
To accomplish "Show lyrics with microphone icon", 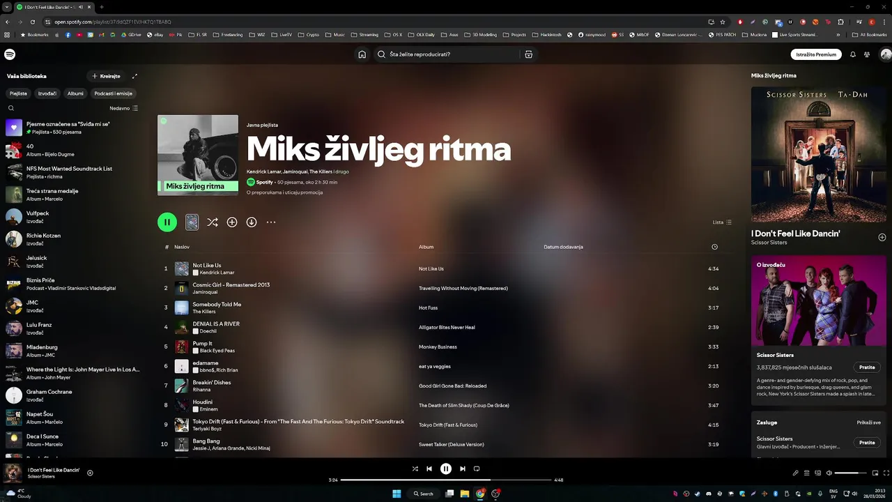I will [796, 473].
